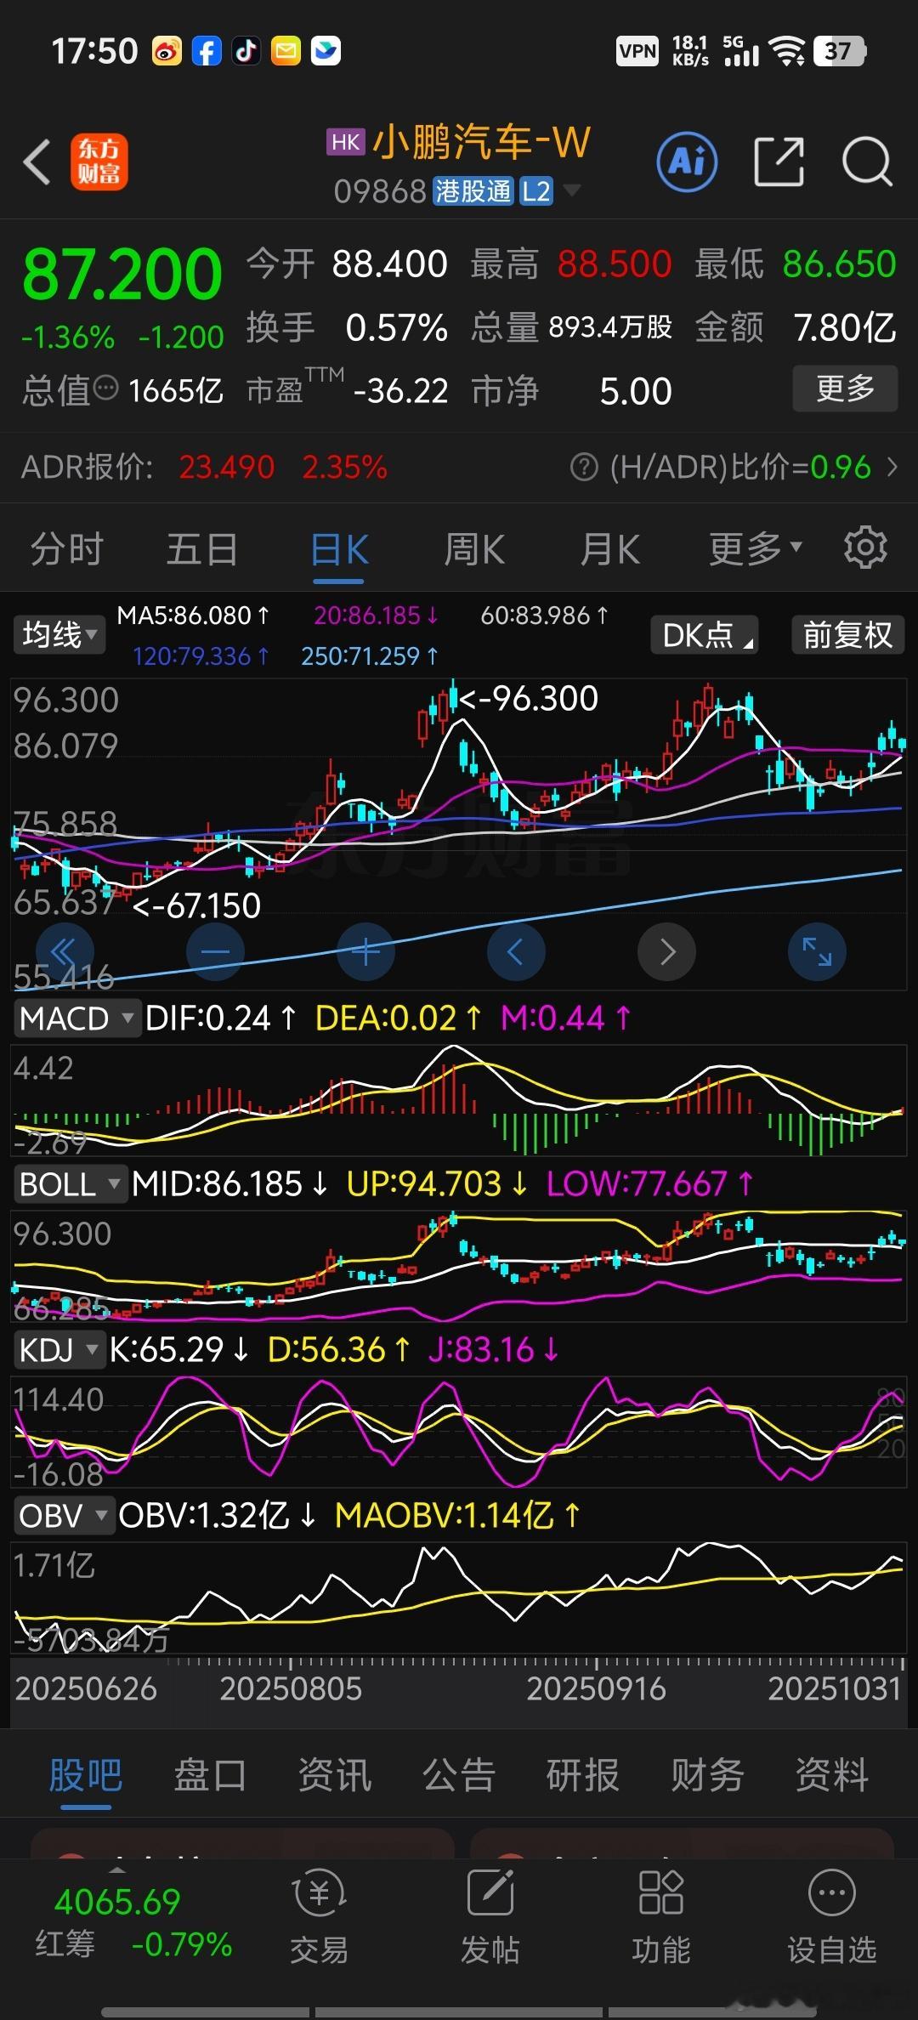
Task: Open the Ai assistant icon
Action: [687, 162]
